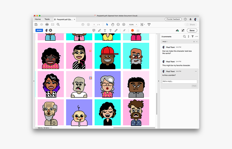The width and height of the screenshot is (232, 149).
Task: Choose the hand pan tool
Action: click(113, 24)
